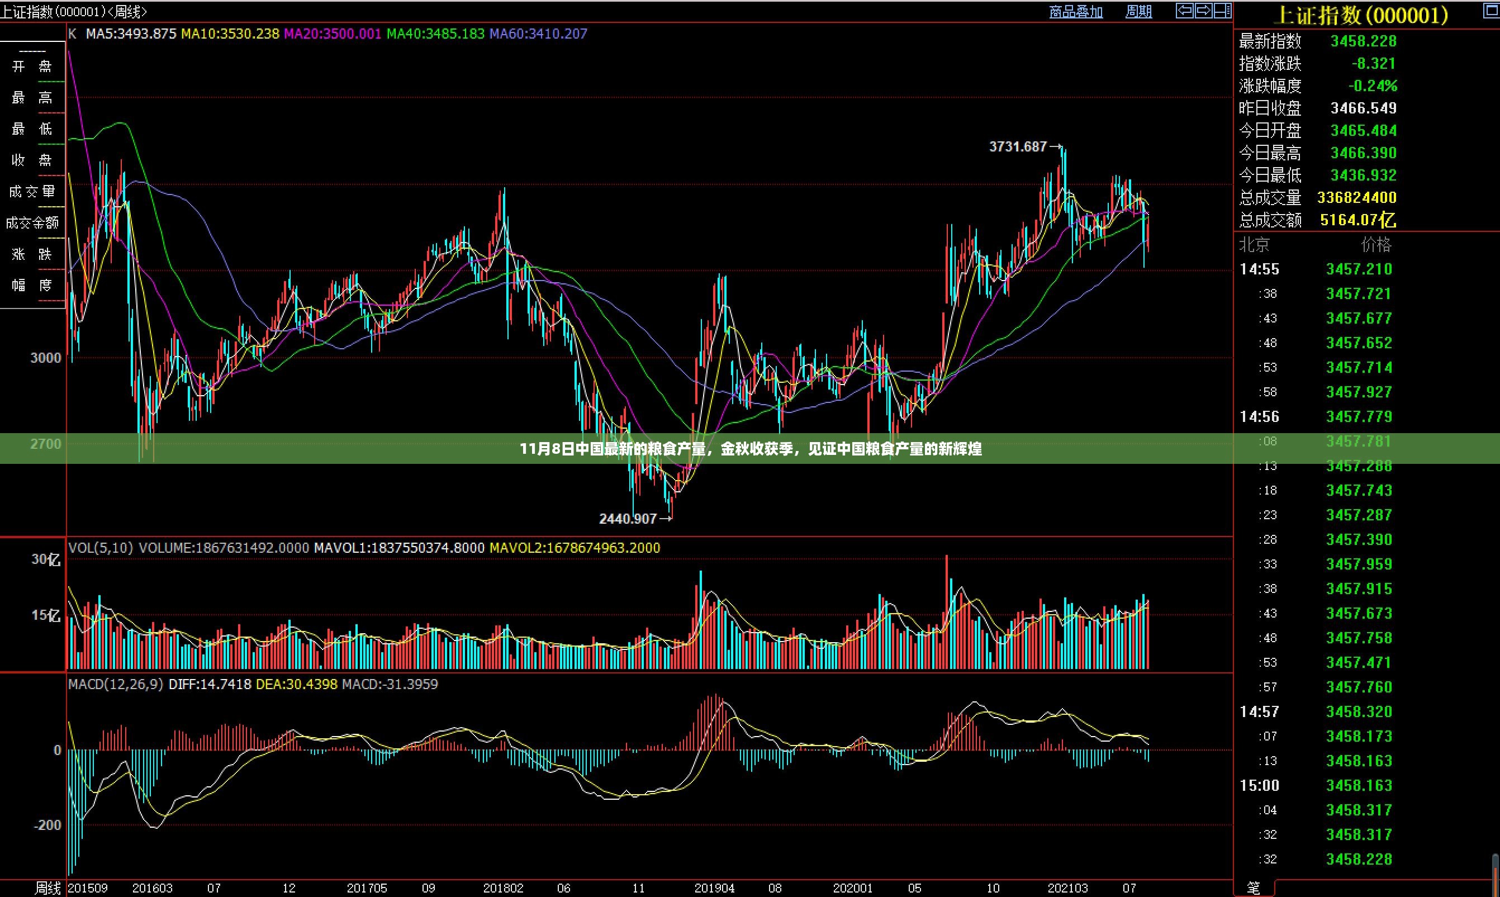Select 成交金额 in the left sidebar
Image resolution: width=1500 pixels, height=897 pixels.
32,223
